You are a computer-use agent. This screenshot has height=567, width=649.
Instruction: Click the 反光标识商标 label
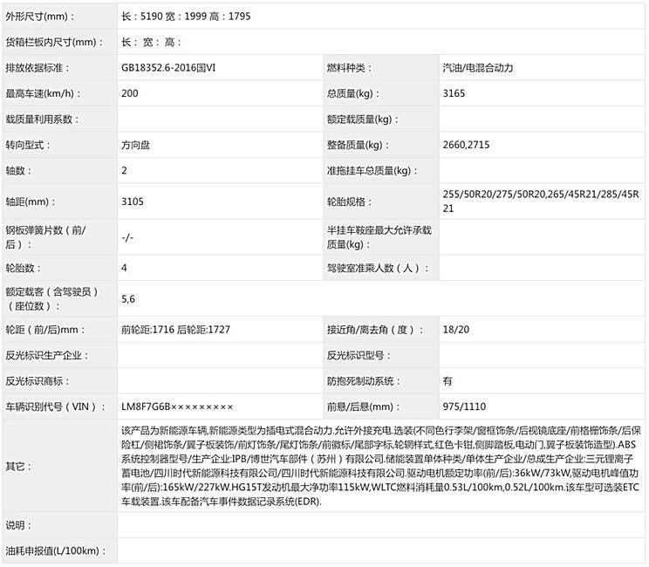click(x=38, y=381)
